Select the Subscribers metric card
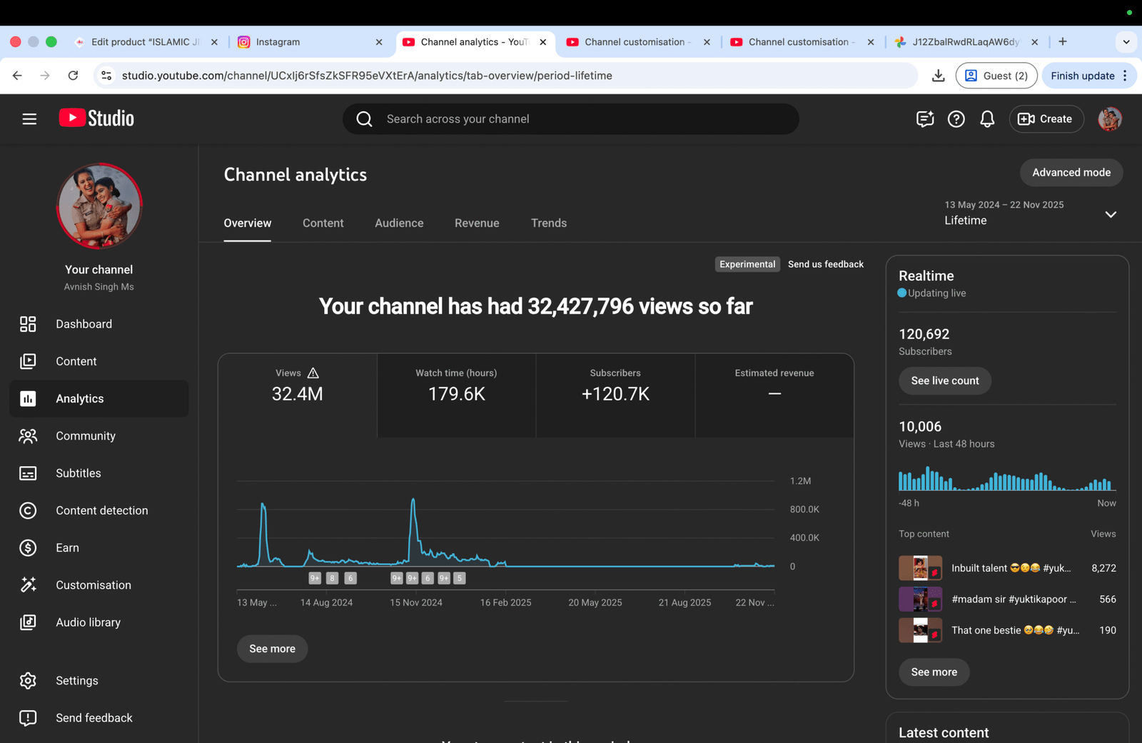 pyautogui.click(x=615, y=395)
